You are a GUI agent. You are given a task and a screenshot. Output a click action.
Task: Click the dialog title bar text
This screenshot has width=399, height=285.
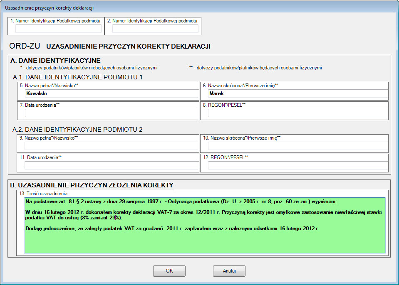tap(49, 8)
